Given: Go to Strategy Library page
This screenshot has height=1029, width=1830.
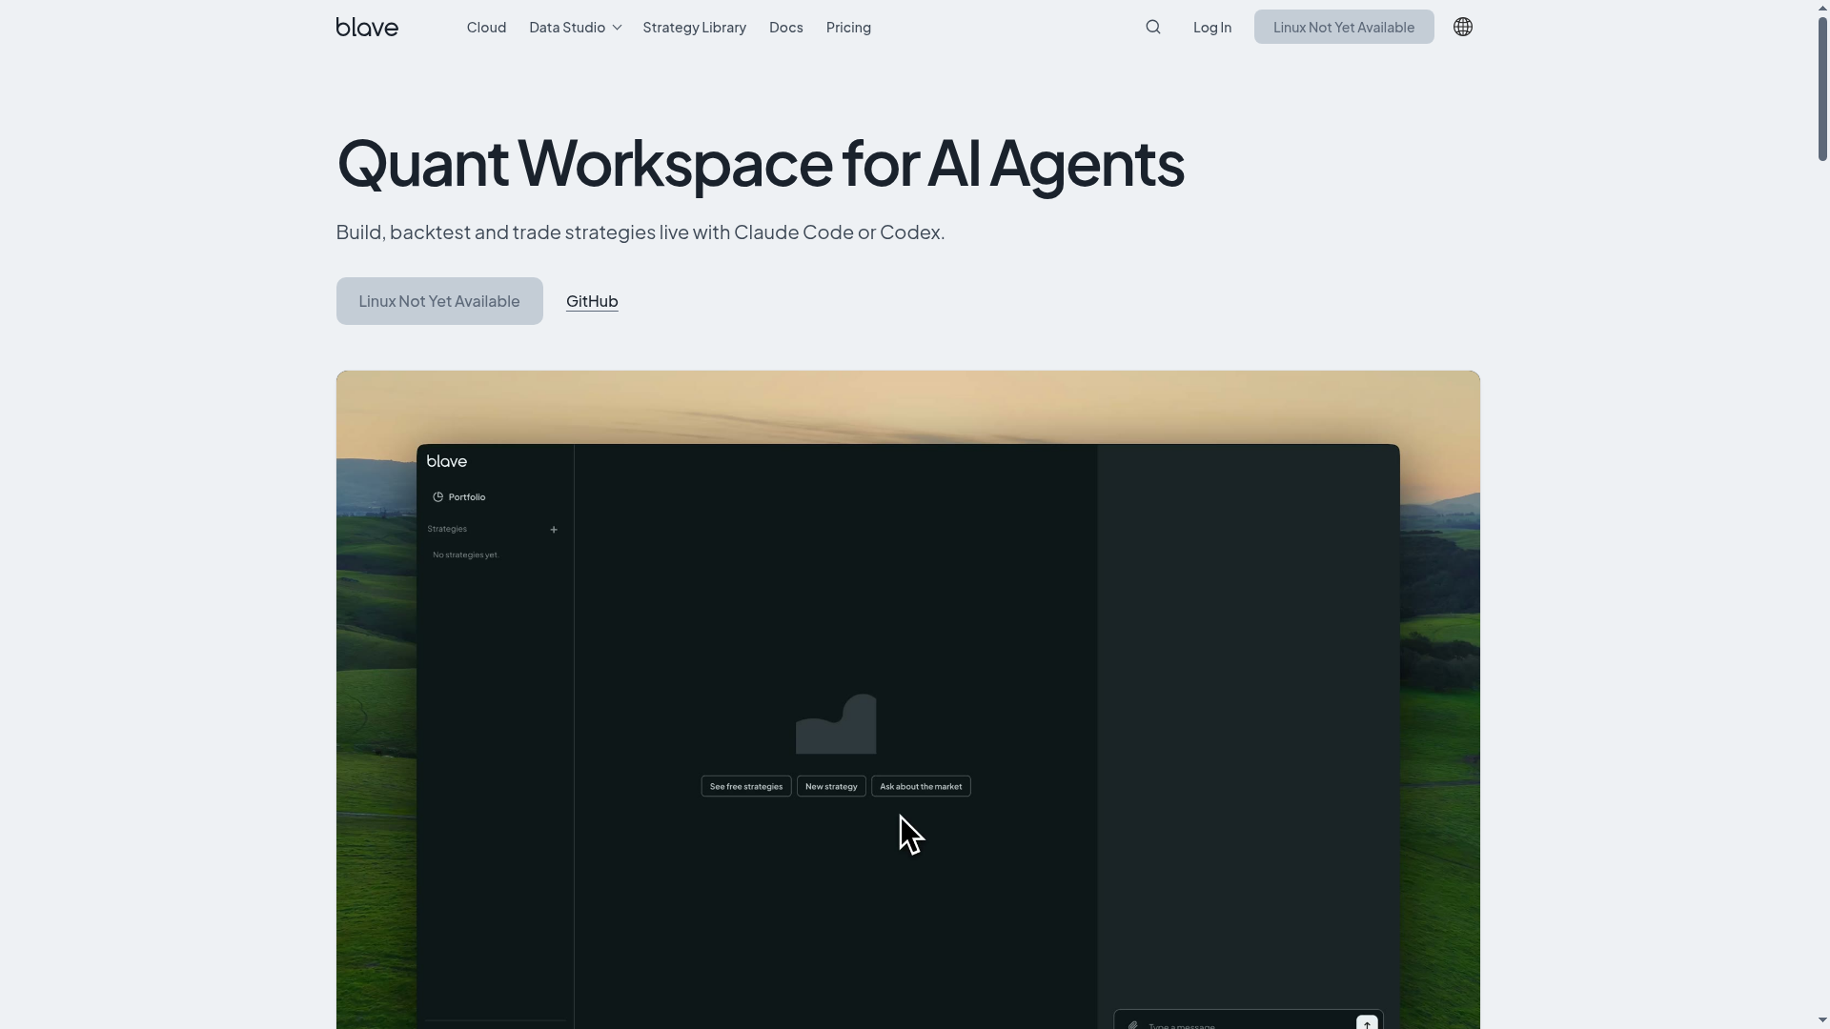Looking at the screenshot, I should [694, 27].
